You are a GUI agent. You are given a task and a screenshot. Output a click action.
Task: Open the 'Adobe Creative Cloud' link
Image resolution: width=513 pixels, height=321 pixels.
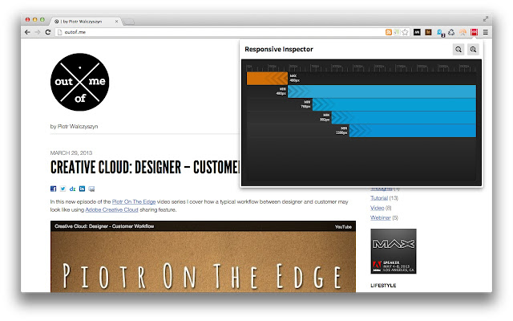(x=111, y=209)
